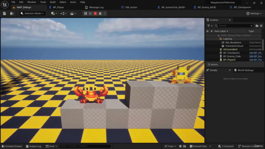Screen dimensions: 265x149
Task: Open the cinematics clapperboard dropdown
Action: coord(73,13)
